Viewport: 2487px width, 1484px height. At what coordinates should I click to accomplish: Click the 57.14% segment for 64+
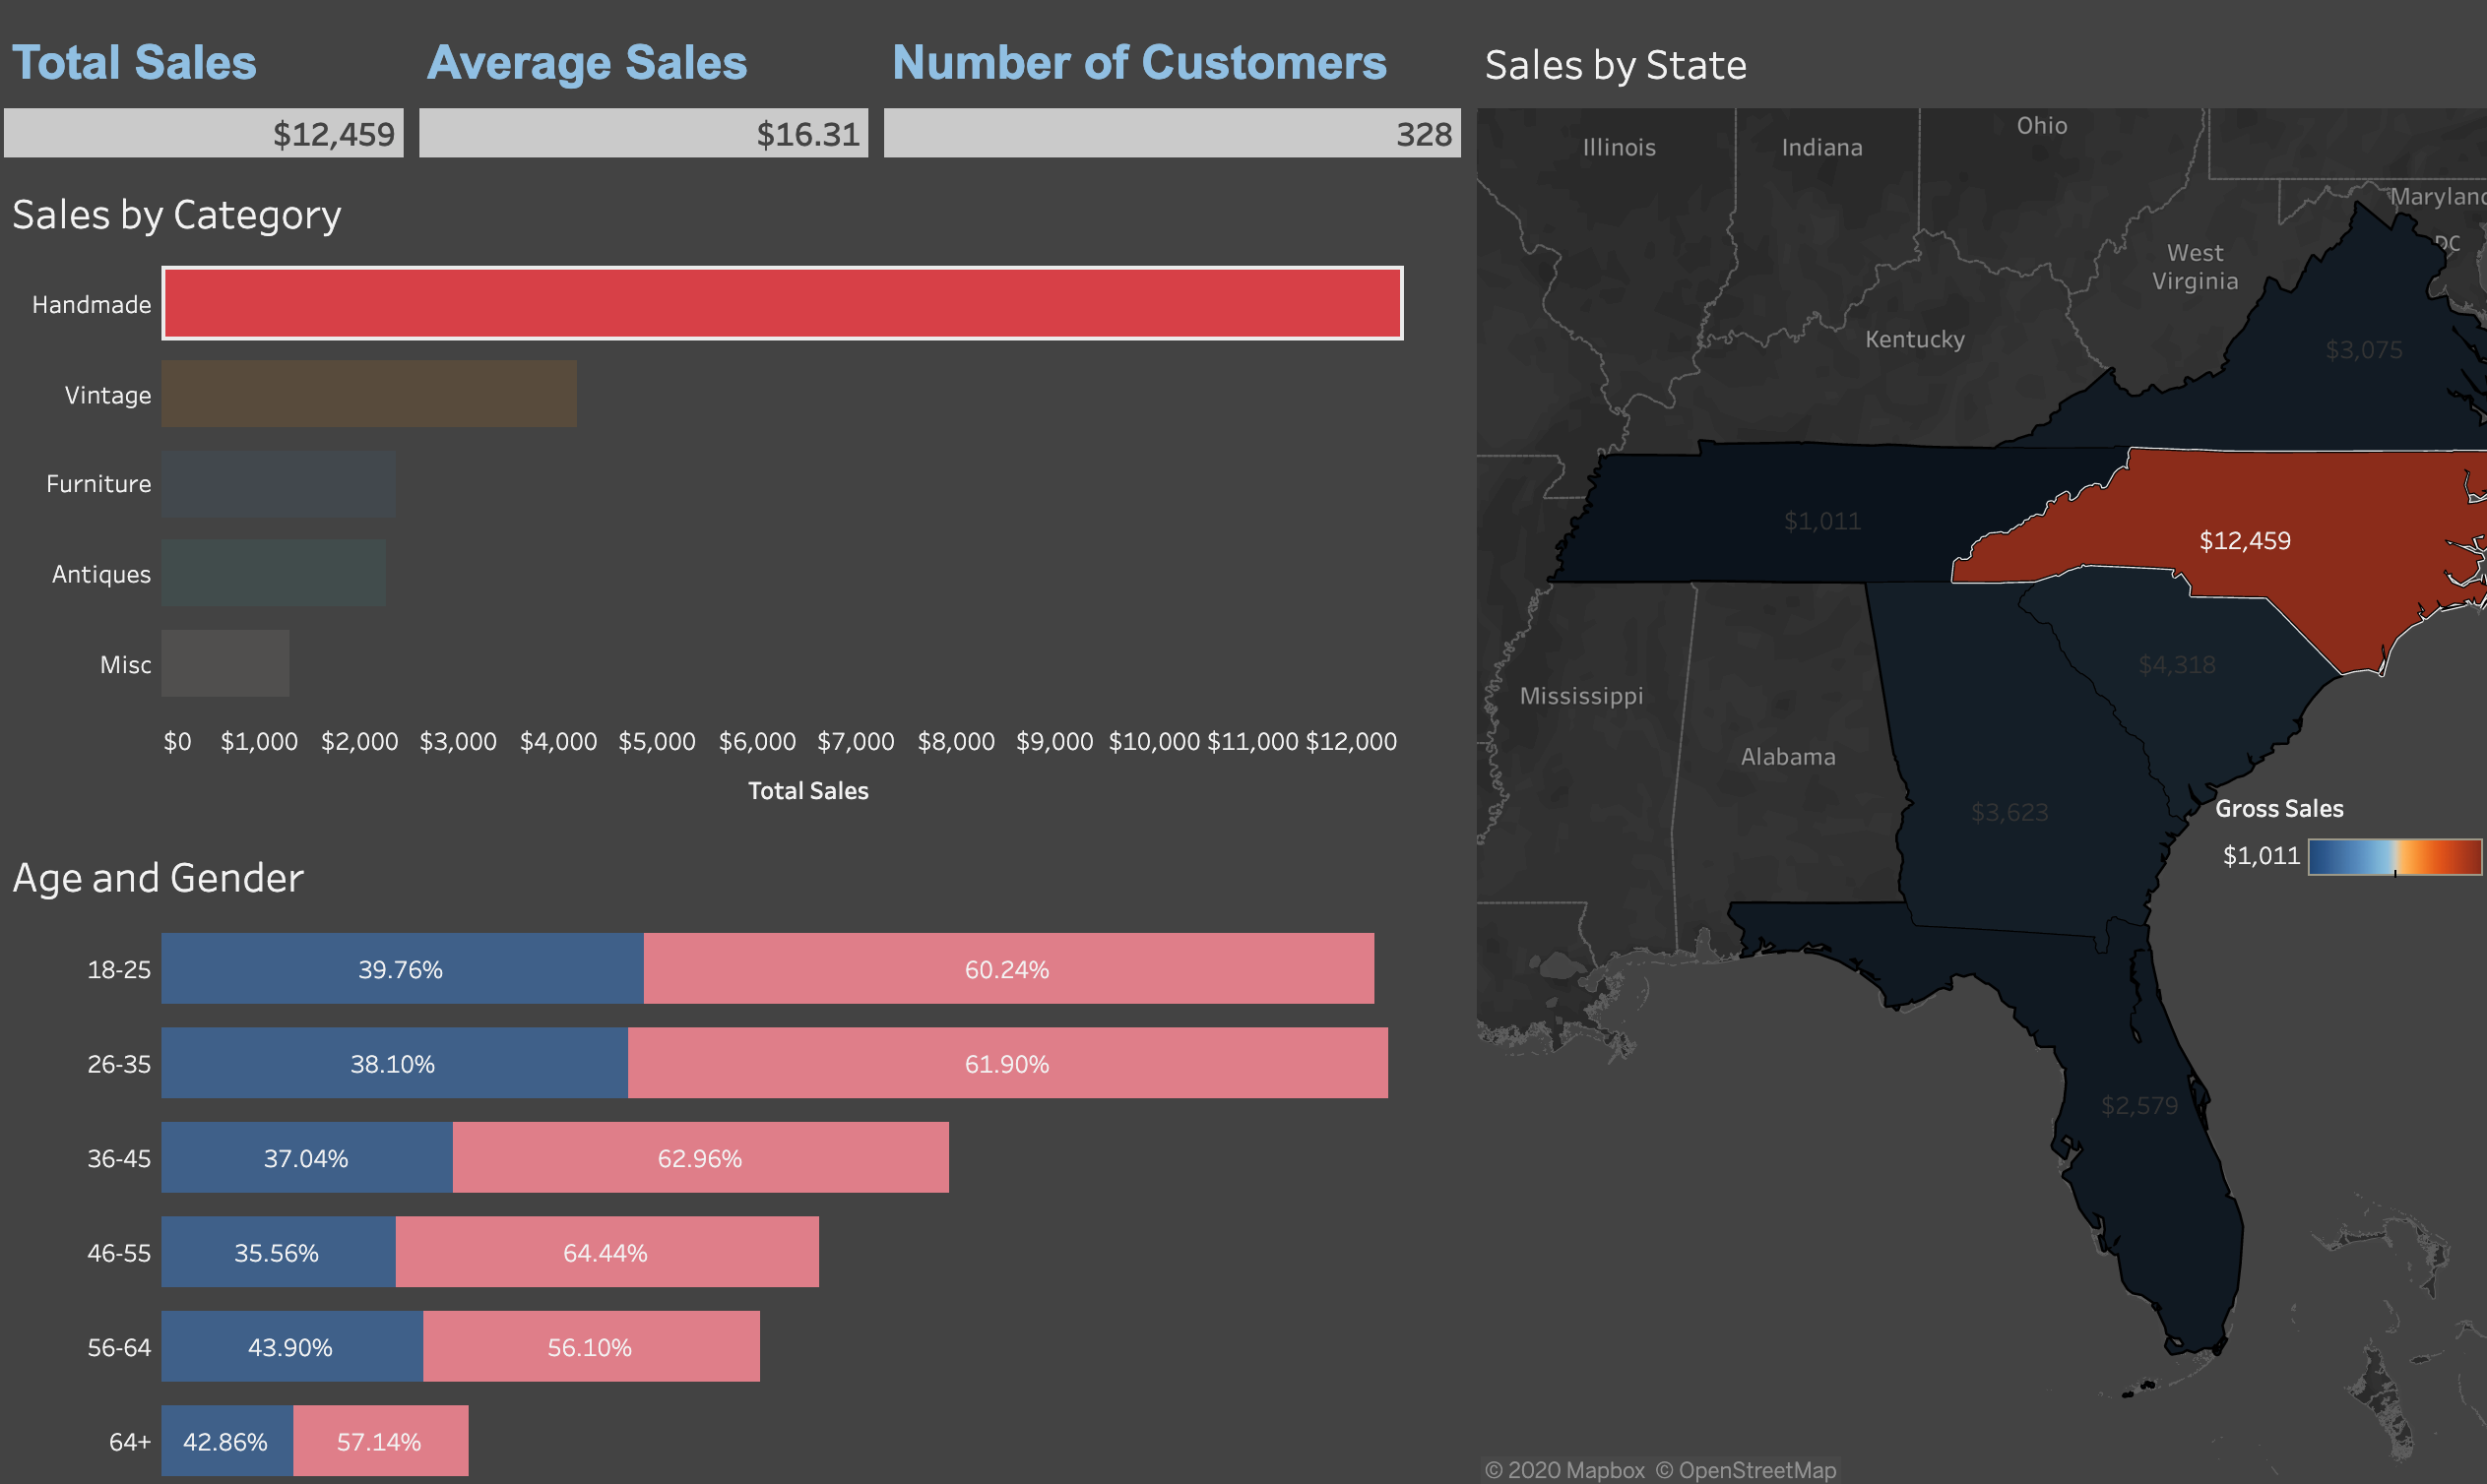380,1441
